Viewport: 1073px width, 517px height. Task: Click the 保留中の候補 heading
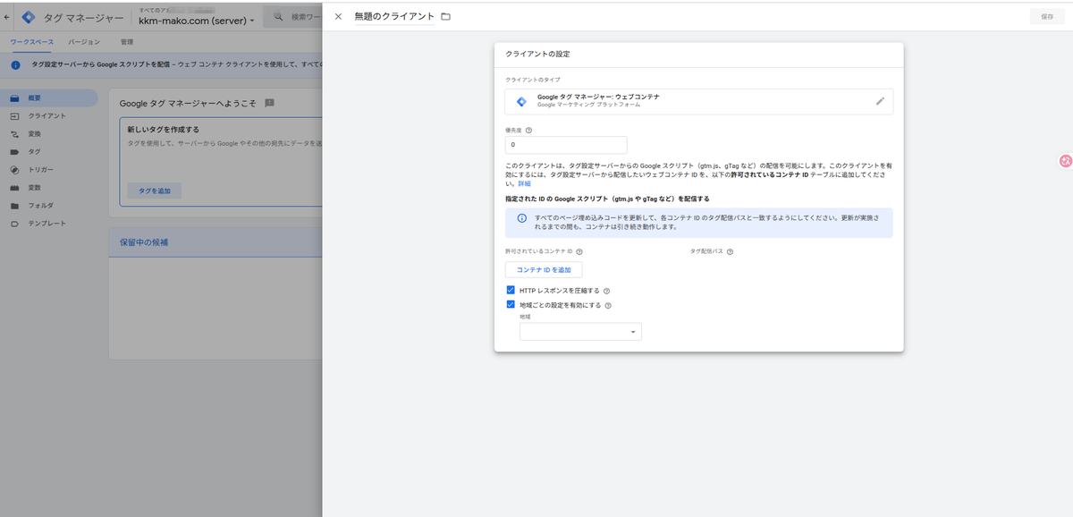144,242
